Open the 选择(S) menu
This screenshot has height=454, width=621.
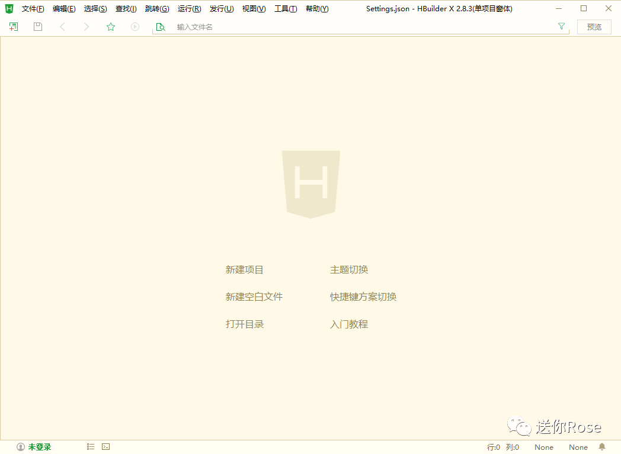[95, 9]
